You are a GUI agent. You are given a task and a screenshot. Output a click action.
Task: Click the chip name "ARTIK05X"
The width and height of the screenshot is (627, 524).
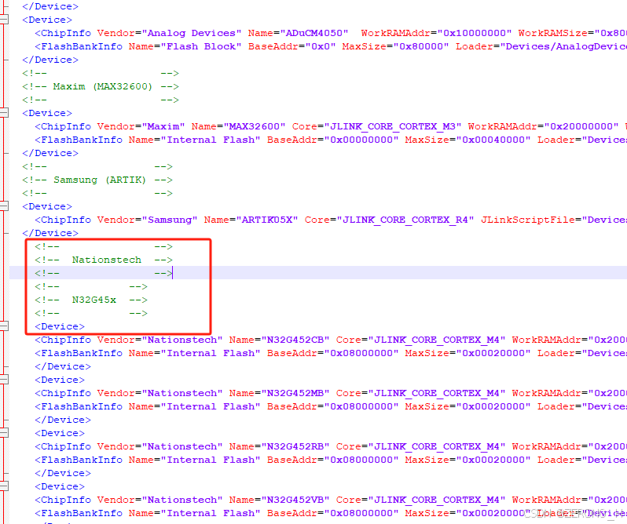266,220
